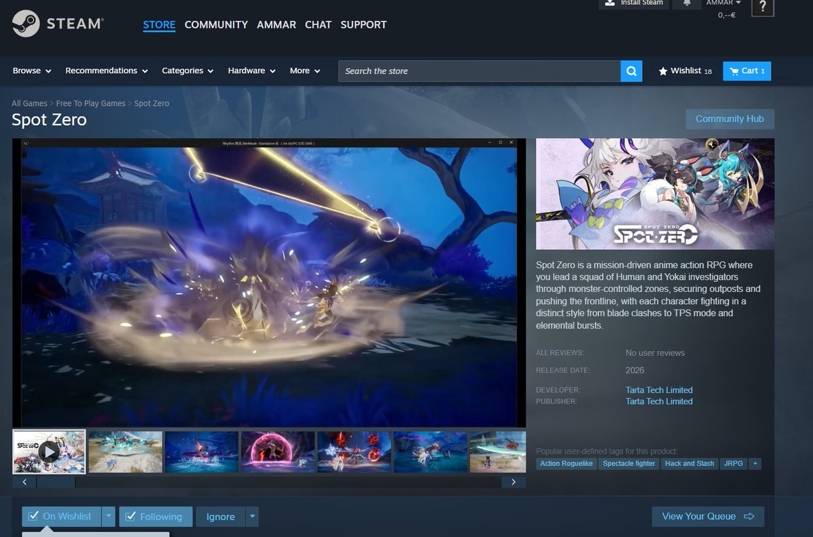
Task: Open the notifications bell icon
Action: (x=687, y=3)
